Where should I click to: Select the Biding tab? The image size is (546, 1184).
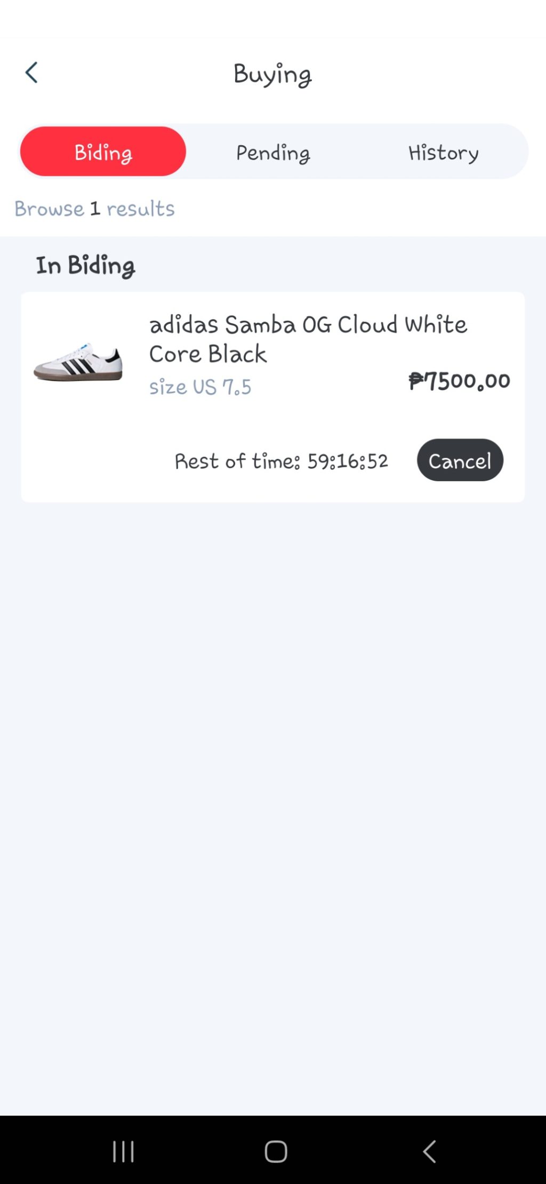click(103, 152)
